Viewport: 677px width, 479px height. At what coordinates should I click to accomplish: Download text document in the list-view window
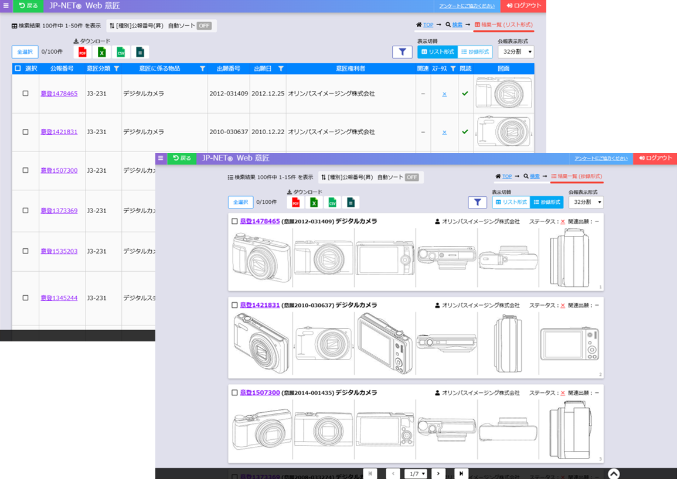[x=140, y=52]
